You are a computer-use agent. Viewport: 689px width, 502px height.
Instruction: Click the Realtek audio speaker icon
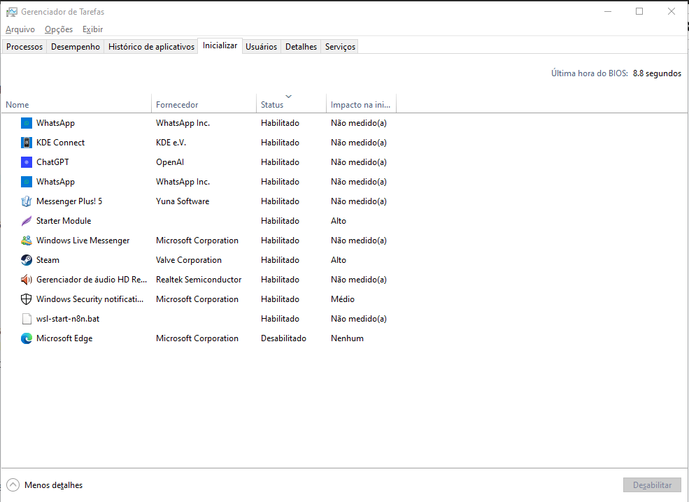click(27, 280)
